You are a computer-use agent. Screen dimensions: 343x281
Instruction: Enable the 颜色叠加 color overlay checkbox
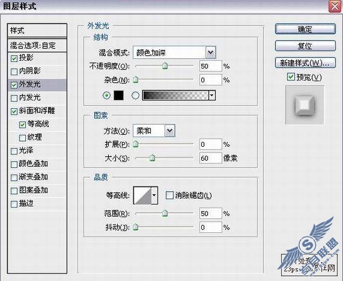(x=14, y=165)
